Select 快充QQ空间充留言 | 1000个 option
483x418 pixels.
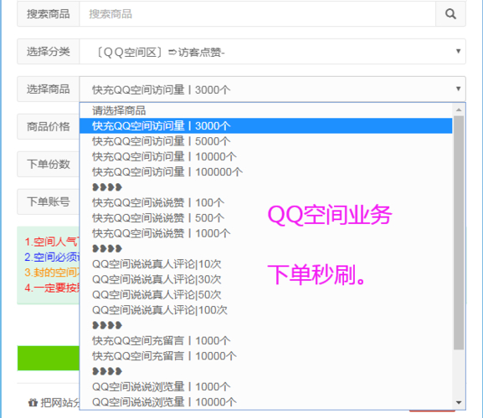265,341
